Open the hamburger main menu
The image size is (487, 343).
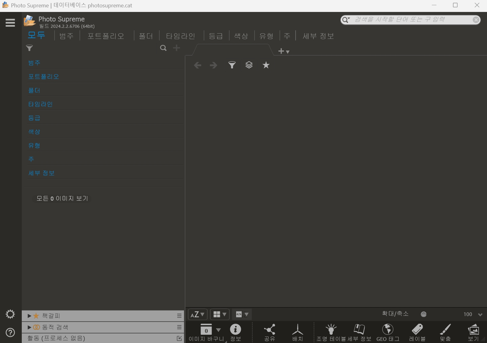coord(10,23)
